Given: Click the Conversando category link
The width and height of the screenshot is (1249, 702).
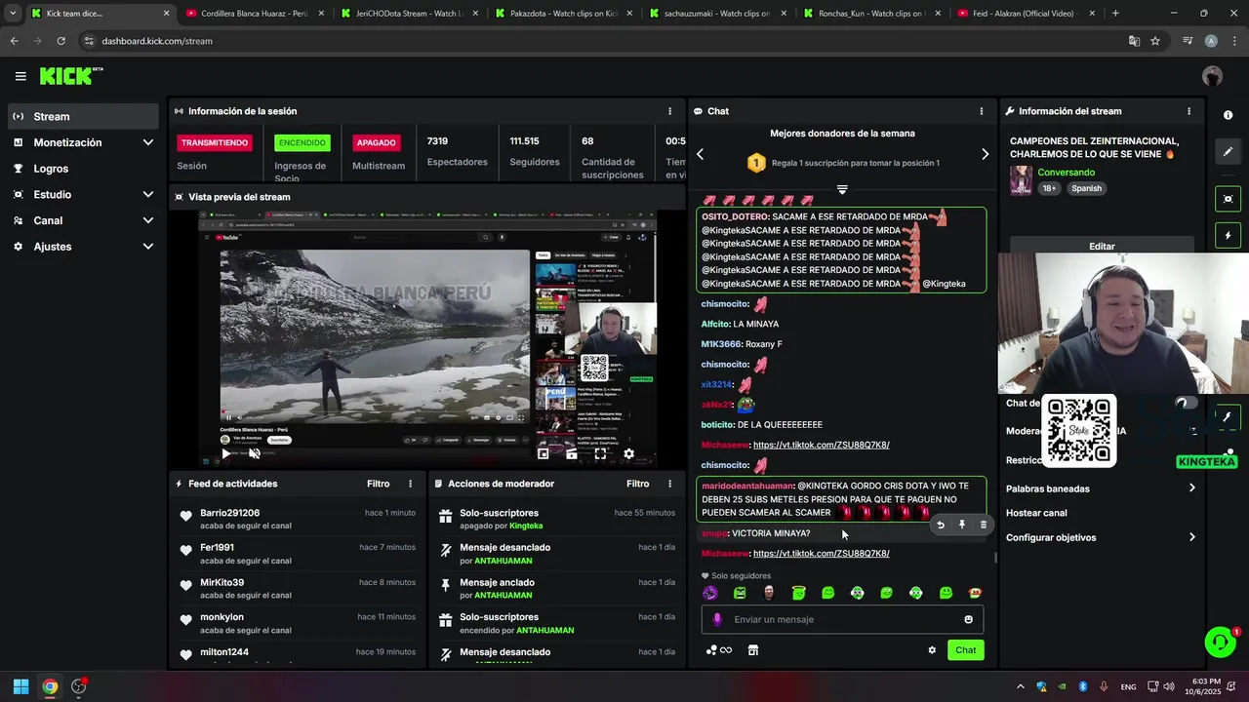Looking at the screenshot, I should click(1066, 173).
